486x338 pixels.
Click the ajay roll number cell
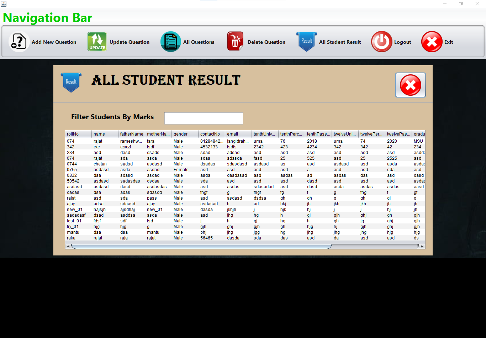(x=78, y=204)
